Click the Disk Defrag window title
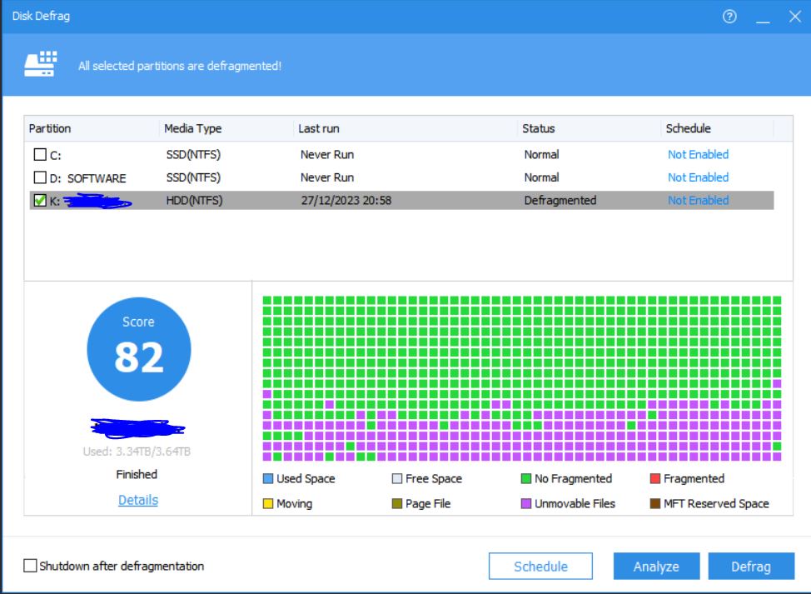The width and height of the screenshot is (811, 594). (41, 16)
